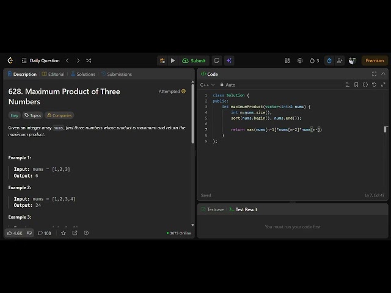
Task: Switch to the Submissions tab
Action: [x=117, y=74]
